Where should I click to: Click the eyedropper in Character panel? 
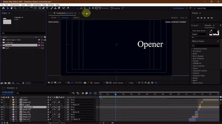pyautogui.click(x=211, y=31)
